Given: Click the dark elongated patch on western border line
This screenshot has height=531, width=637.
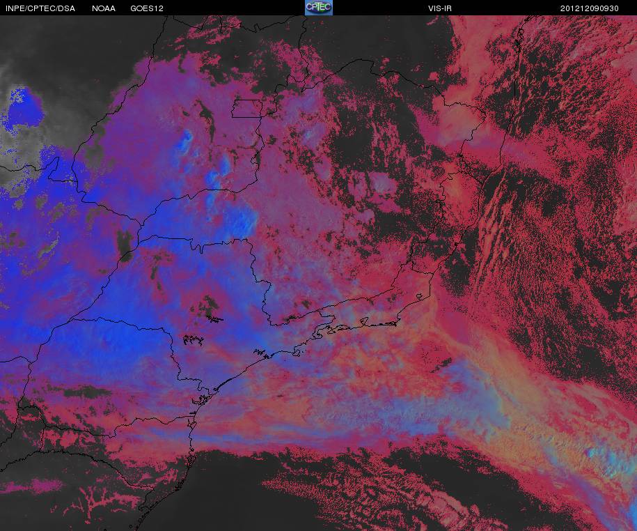Looking at the screenshot, I should tap(125, 245).
